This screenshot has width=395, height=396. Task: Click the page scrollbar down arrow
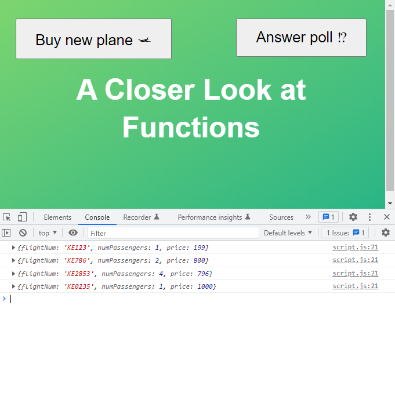click(390, 204)
